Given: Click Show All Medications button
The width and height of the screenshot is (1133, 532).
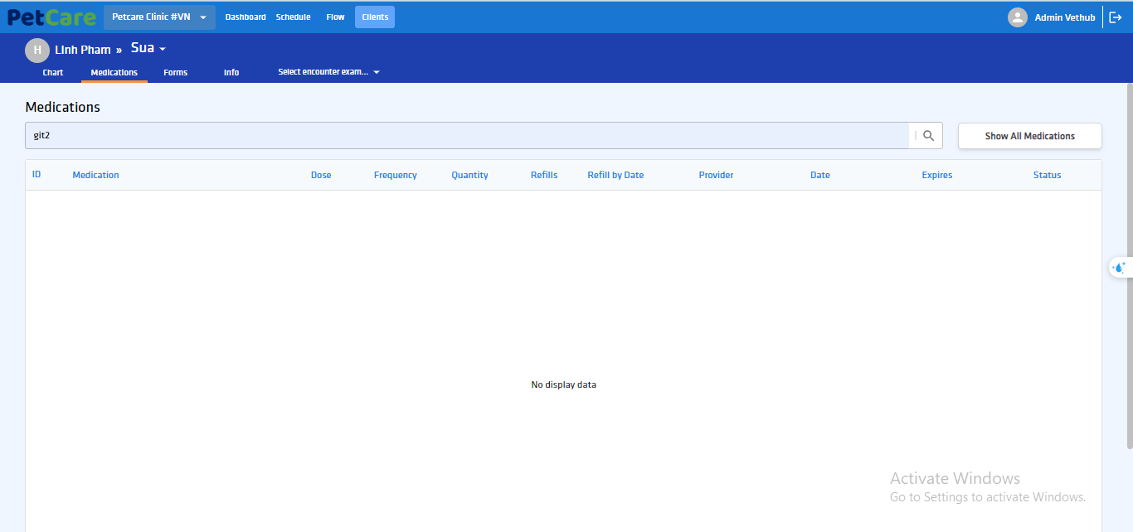Looking at the screenshot, I should pyautogui.click(x=1030, y=136).
